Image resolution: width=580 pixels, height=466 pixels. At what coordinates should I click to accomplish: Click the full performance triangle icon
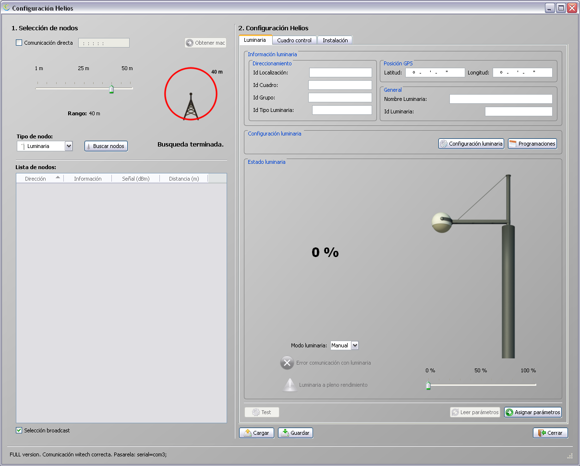click(290, 385)
